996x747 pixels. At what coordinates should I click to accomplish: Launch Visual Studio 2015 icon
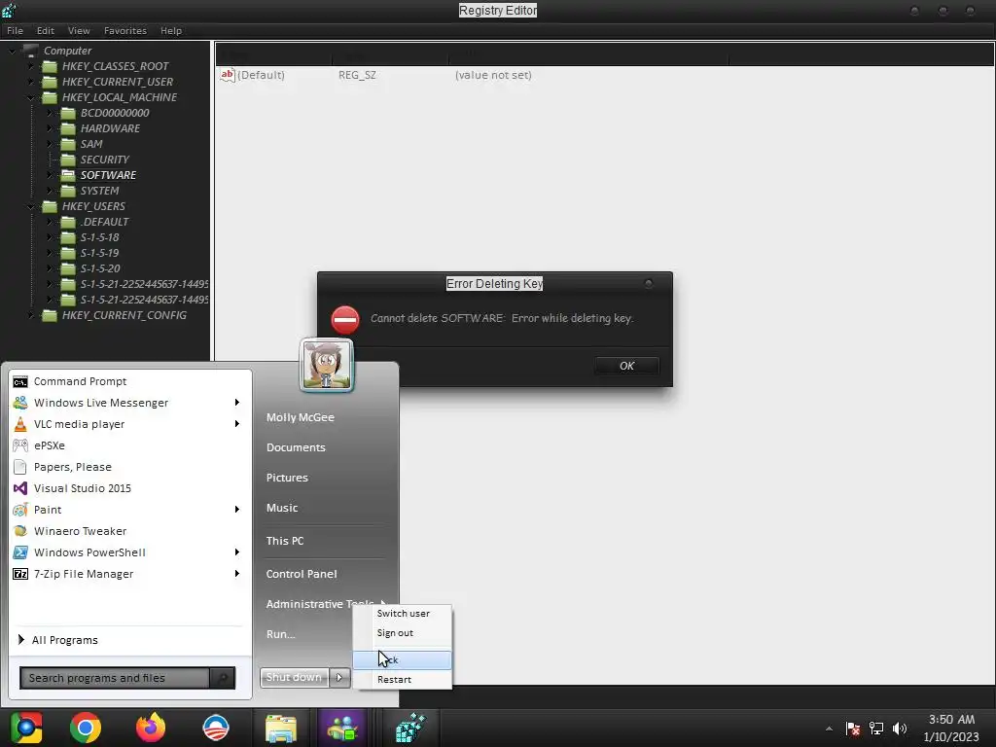coord(20,488)
